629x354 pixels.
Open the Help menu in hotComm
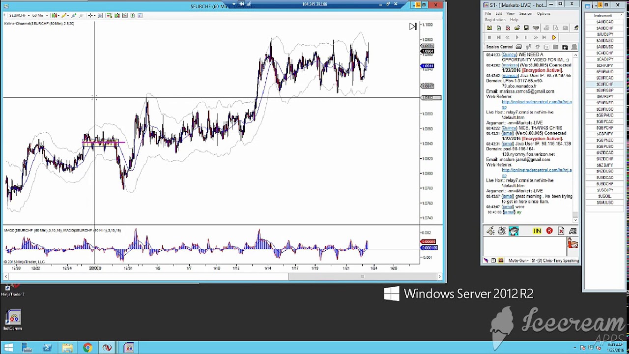tap(514, 20)
